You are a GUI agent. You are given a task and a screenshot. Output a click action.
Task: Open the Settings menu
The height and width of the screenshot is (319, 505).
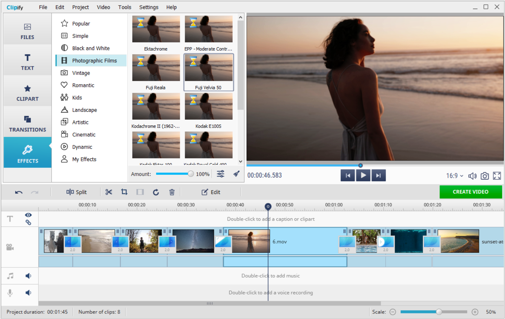pos(149,7)
